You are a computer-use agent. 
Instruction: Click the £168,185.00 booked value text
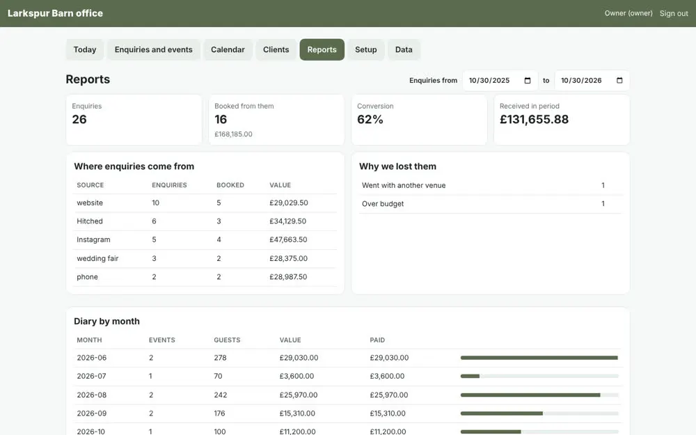pyautogui.click(x=233, y=134)
